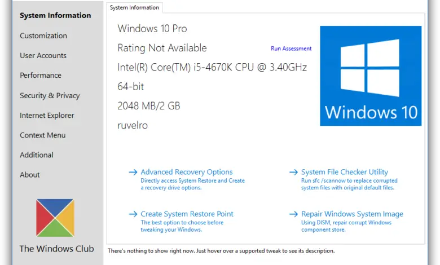
Task: Open the Performance section
Action: (x=41, y=75)
